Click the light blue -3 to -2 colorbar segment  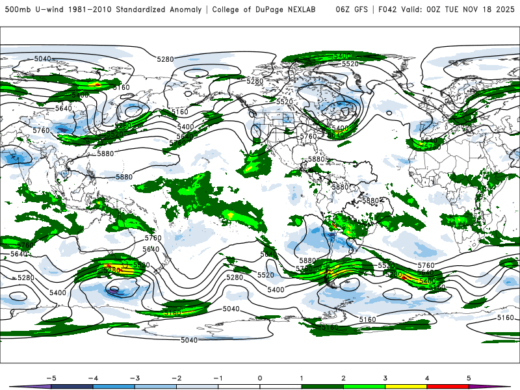155,387
